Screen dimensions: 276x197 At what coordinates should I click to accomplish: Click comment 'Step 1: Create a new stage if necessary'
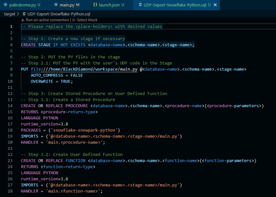click(73, 38)
